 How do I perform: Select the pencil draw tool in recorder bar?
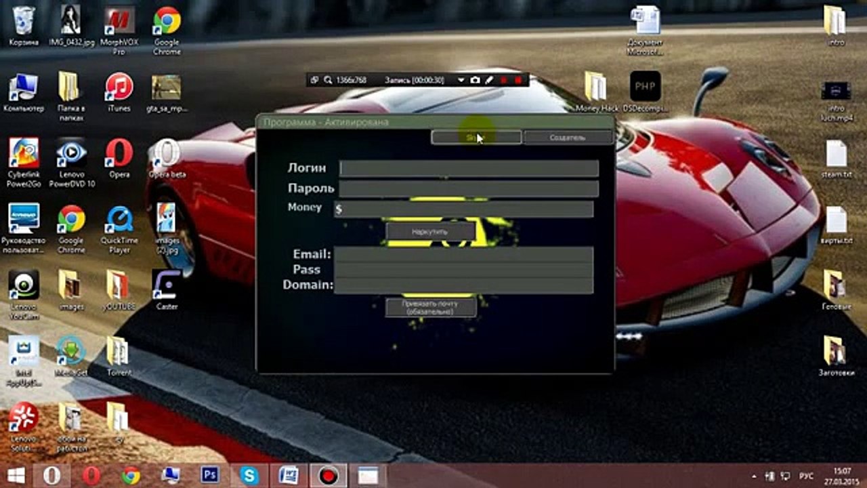point(488,80)
